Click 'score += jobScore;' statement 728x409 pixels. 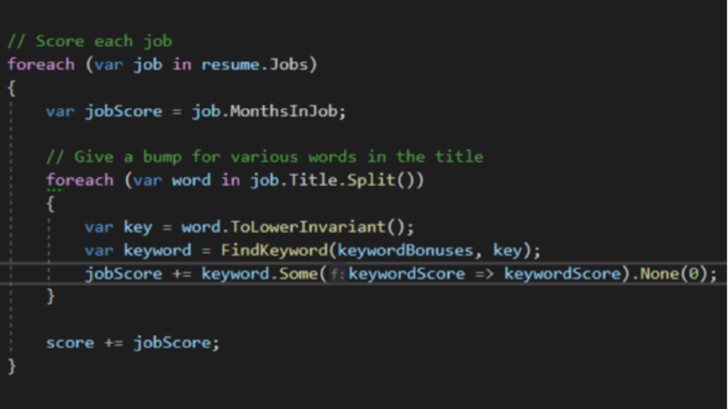[x=132, y=343]
